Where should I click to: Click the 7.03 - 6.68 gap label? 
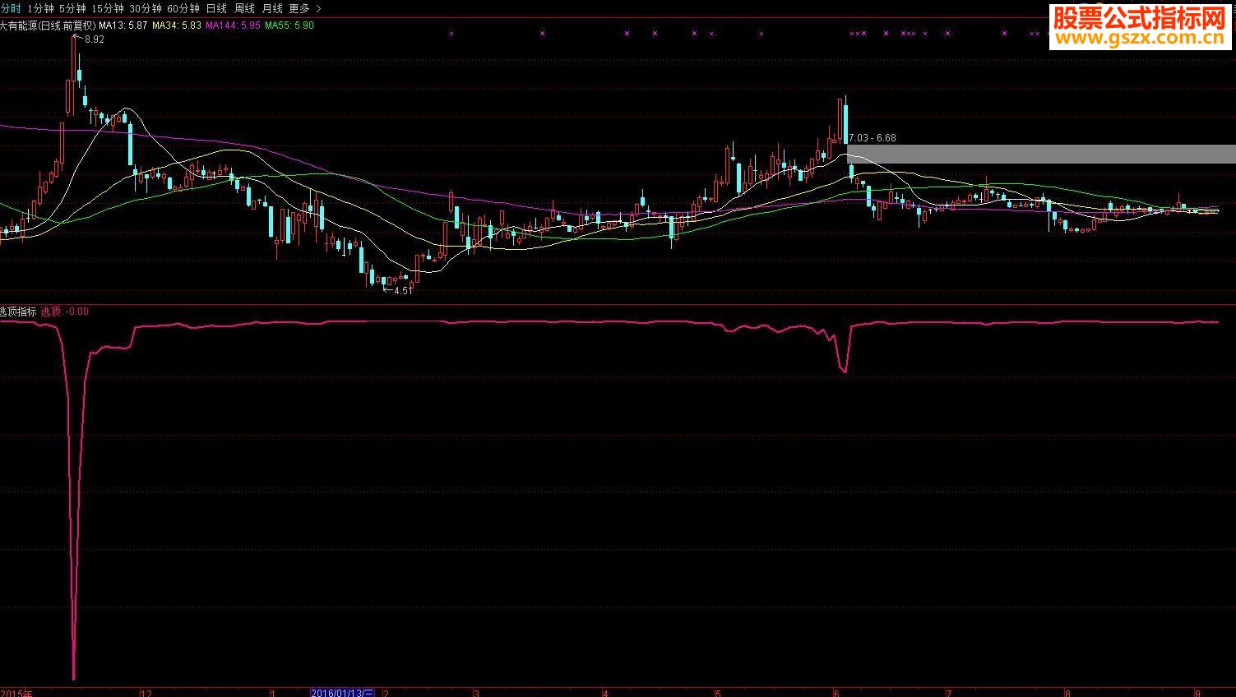coord(873,138)
